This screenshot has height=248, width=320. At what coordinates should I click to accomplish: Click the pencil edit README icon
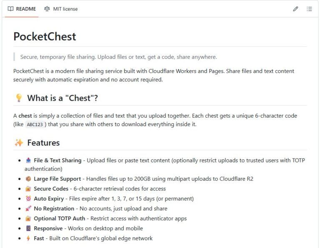[x=295, y=9]
